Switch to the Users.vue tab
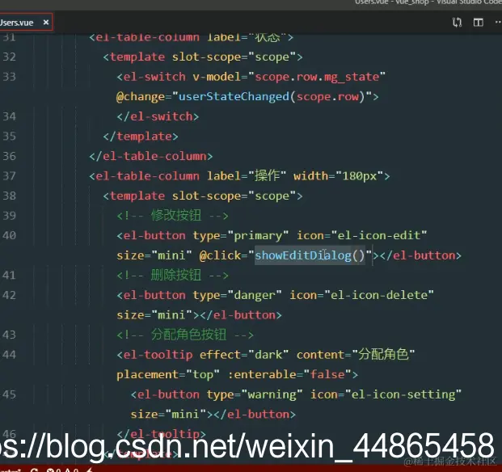Image resolution: width=502 pixels, height=472 pixels. (17, 23)
